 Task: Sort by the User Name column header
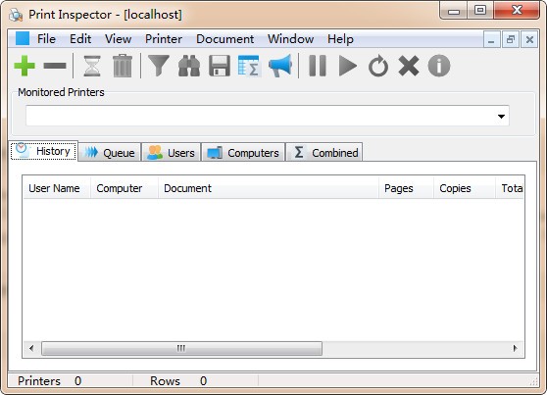(x=57, y=188)
